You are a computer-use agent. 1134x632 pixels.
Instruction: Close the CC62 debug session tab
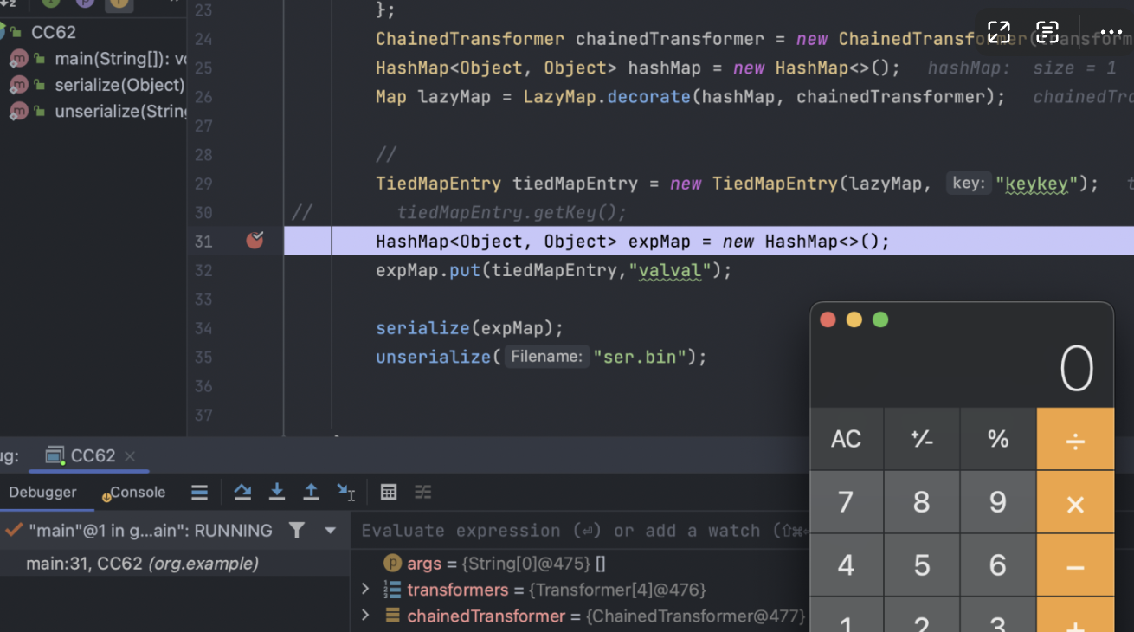130,455
